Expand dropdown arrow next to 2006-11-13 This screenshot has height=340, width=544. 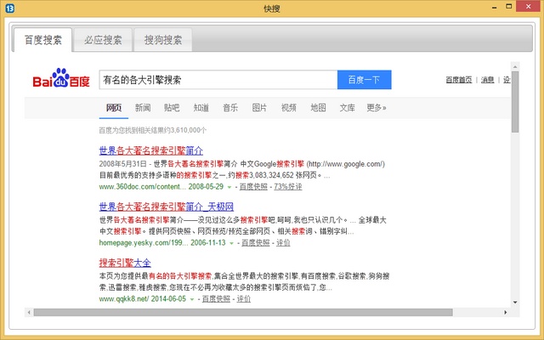point(231,243)
